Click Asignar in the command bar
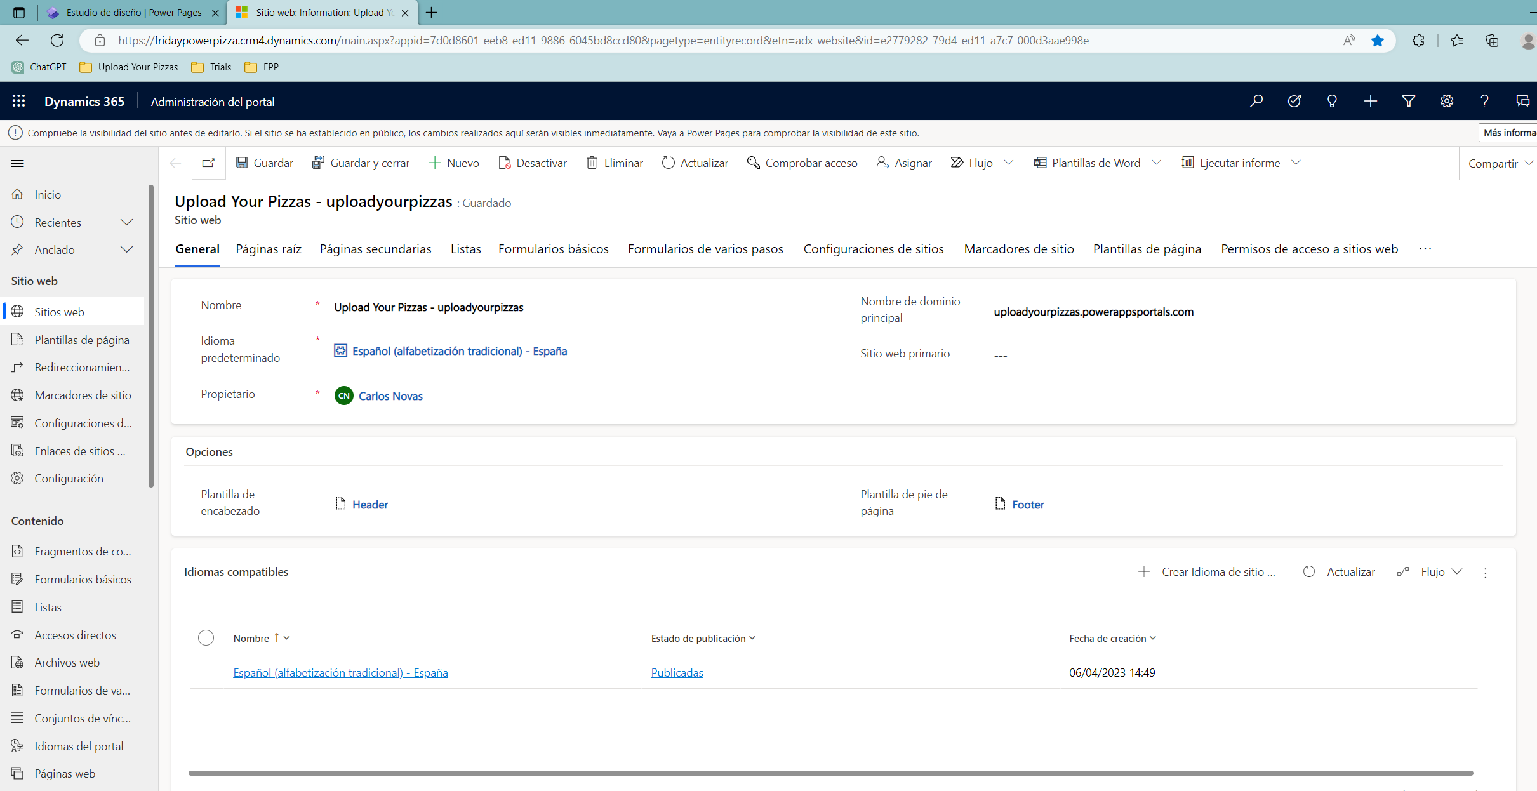1537x791 pixels. (x=903, y=163)
